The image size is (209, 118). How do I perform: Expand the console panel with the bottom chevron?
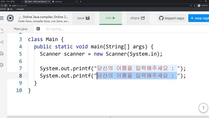coord(110,117)
